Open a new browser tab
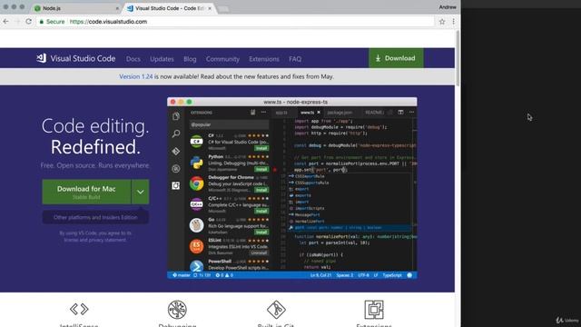The width and height of the screenshot is (581, 327). 223,8
